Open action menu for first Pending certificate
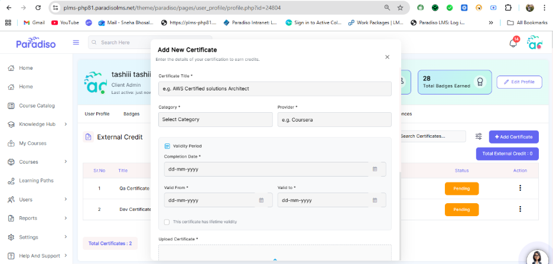 coord(520,188)
